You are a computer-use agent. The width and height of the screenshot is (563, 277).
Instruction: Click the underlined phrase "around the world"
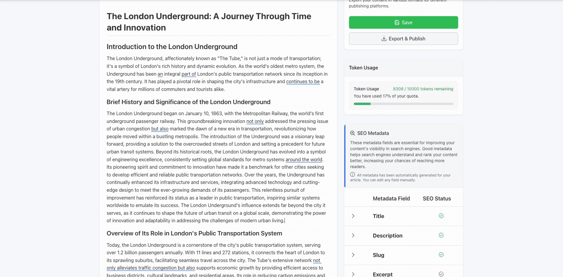click(304, 160)
